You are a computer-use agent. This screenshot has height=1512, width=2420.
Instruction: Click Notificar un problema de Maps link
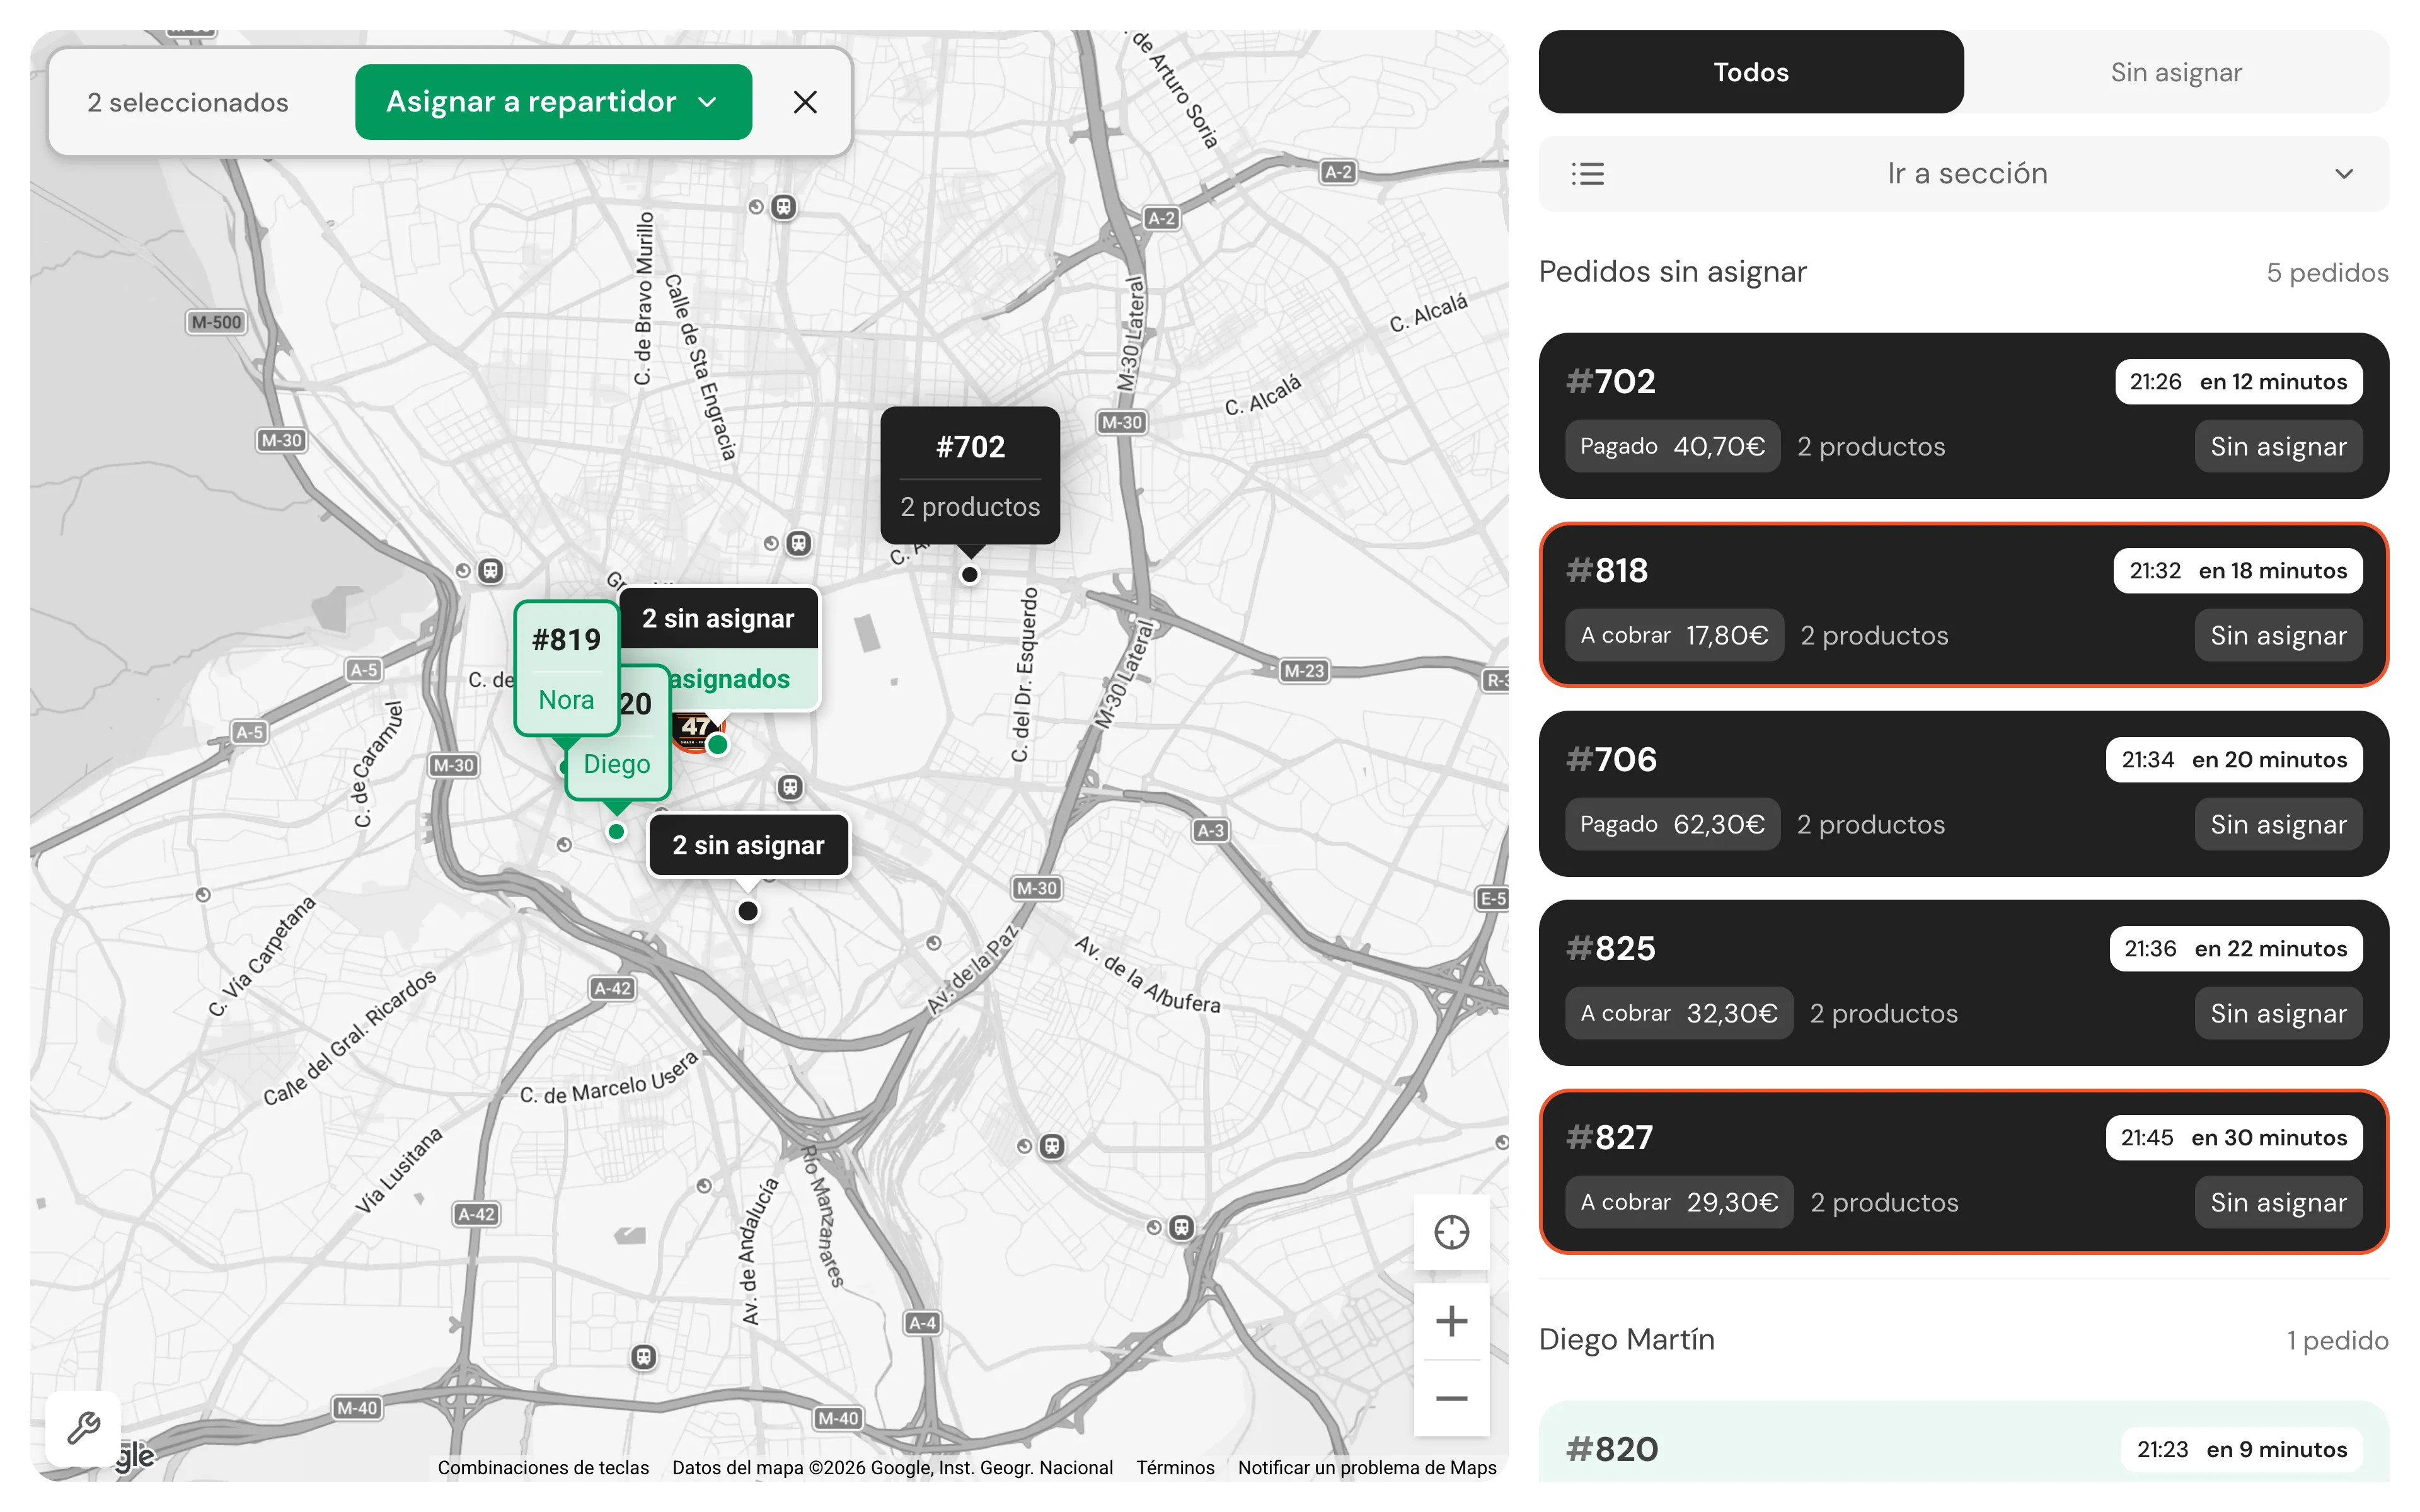[1367, 1467]
